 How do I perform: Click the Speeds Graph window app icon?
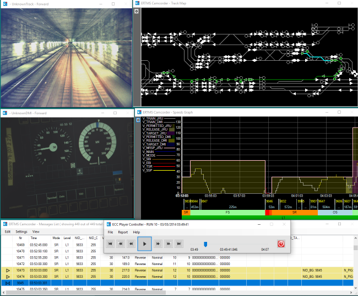tap(139, 112)
